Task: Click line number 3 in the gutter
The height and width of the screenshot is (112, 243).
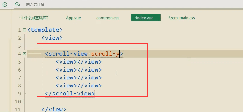Action: point(20,46)
